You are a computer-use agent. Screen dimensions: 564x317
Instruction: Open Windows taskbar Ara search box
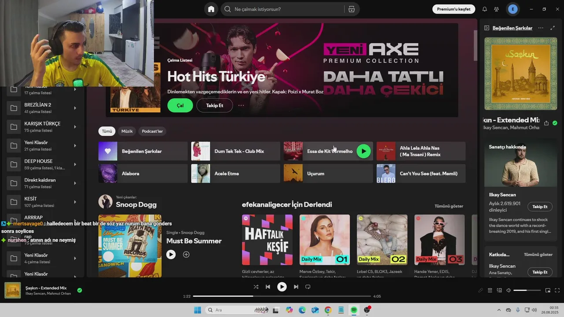coord(237,310)
